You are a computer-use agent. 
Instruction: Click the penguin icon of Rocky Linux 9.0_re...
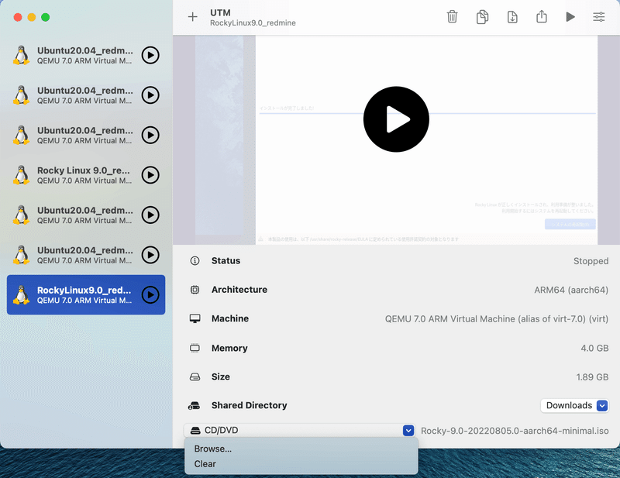tap(22, 175)
